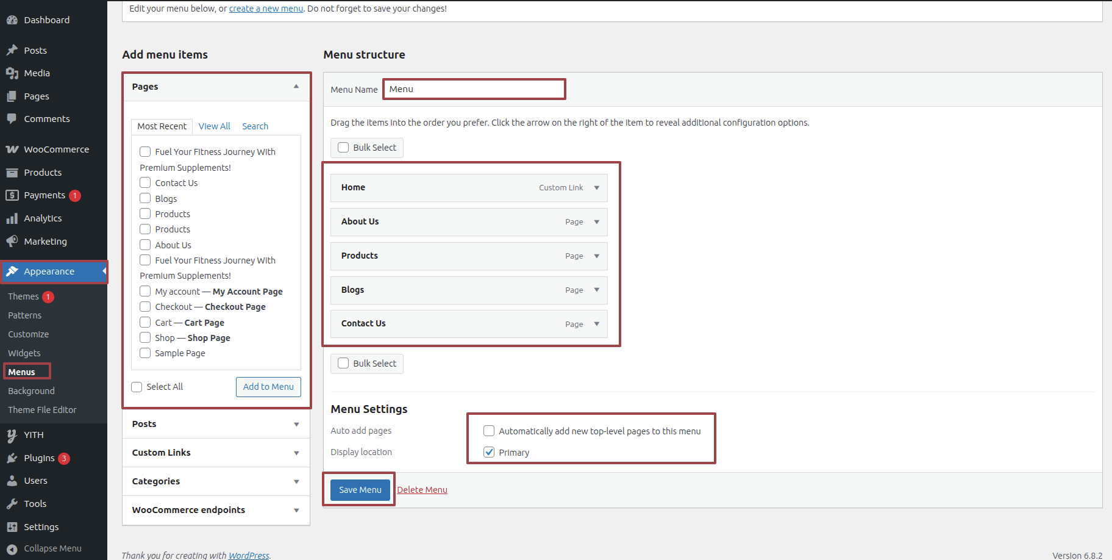Viewport: 1112px width, 560px height.
Task: Expand the Home menu item options
Action: [596, 188]
